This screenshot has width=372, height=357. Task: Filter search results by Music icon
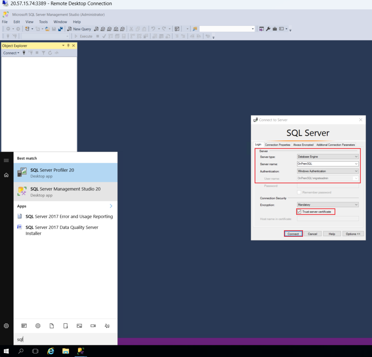coord(107,326)
